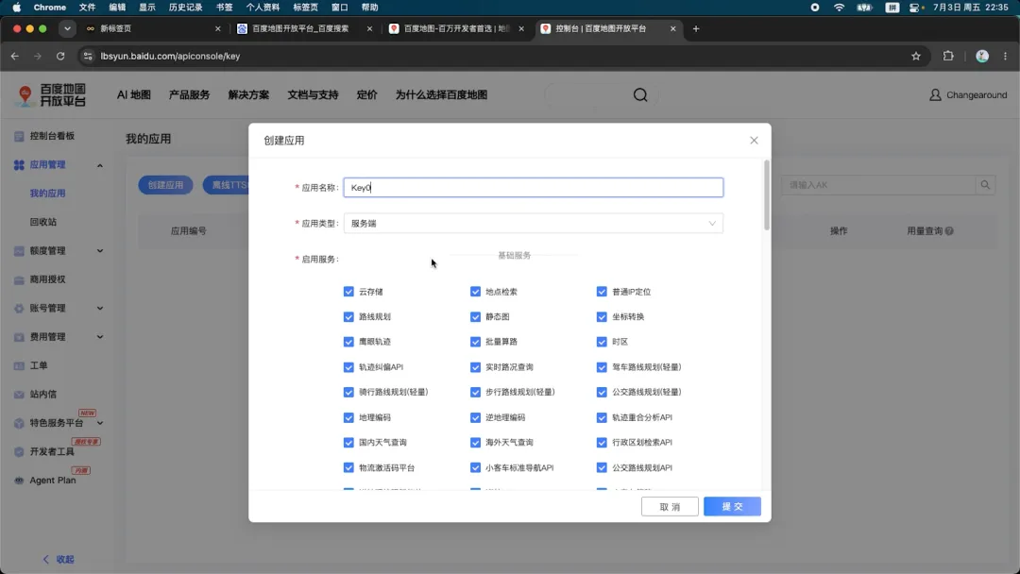
Task: Open 我的应用 in the sidebar
Action: click(47, 194)
